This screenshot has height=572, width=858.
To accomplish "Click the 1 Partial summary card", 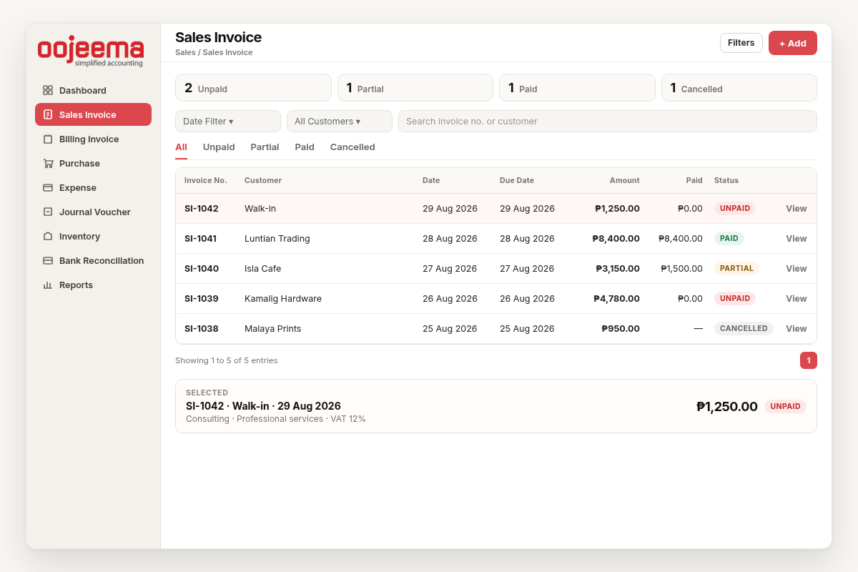I will tap(415, 87).
